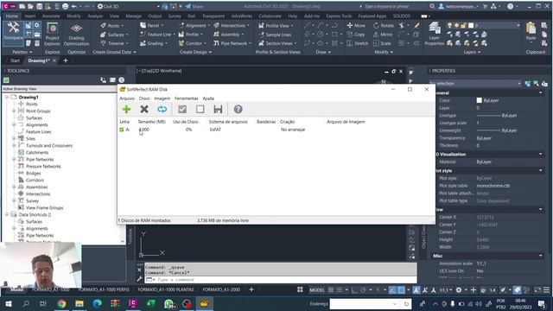Open the FORMATO_A1-1000 PLANTAS layout tab
This screenshot has height=311, width=553.
[x=166, y=289]
